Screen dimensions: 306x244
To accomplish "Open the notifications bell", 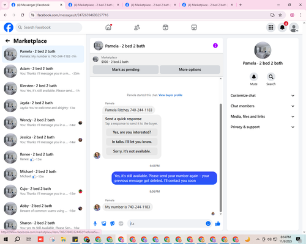I will (282, 27).
